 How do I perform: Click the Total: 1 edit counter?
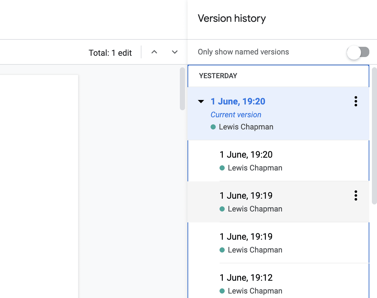[x=110, y=53]
